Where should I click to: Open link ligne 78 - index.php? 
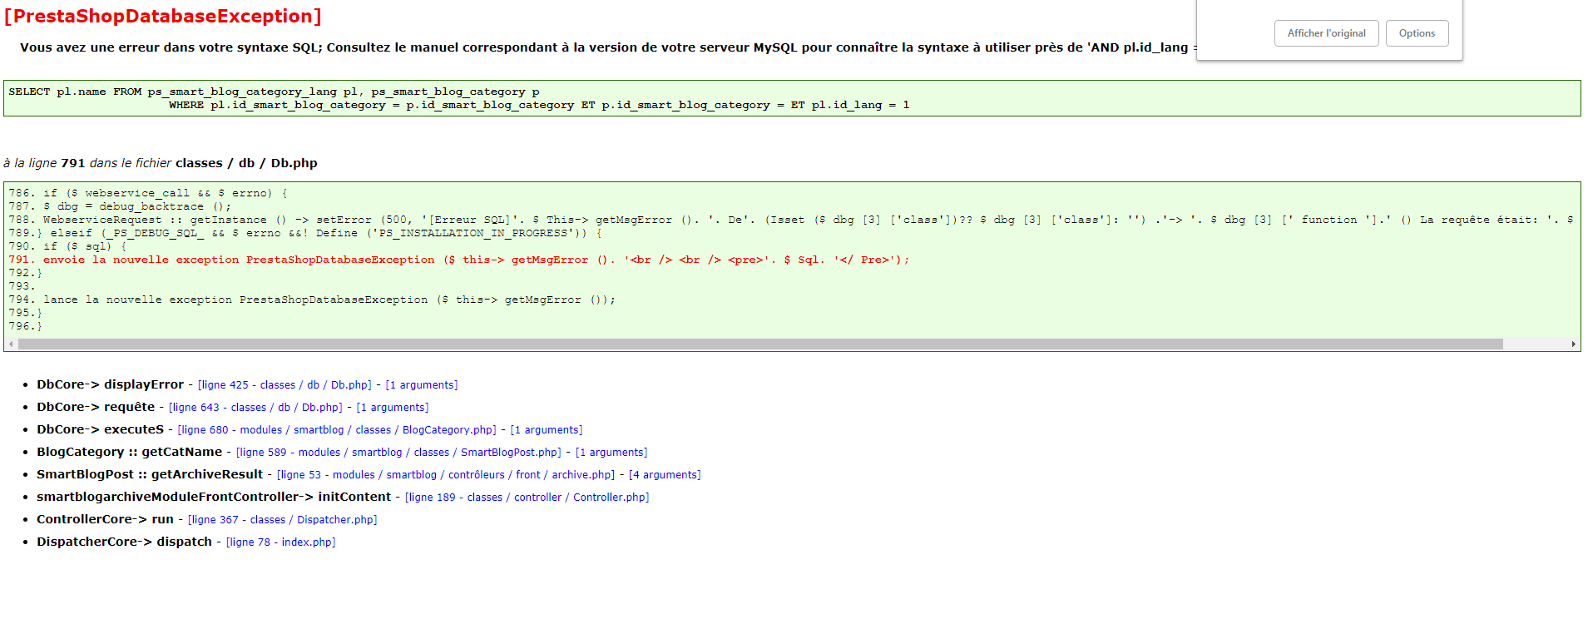point(281,542)
